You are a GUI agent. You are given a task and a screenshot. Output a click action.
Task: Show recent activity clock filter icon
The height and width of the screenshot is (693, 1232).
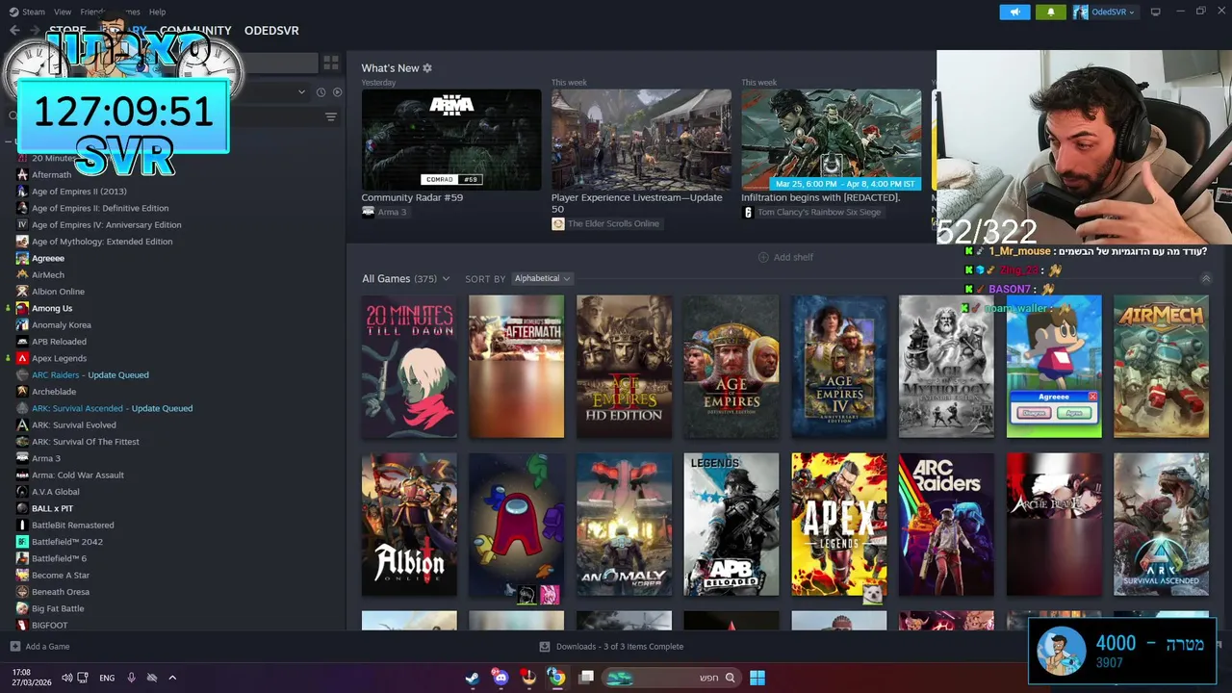[320, 92]
